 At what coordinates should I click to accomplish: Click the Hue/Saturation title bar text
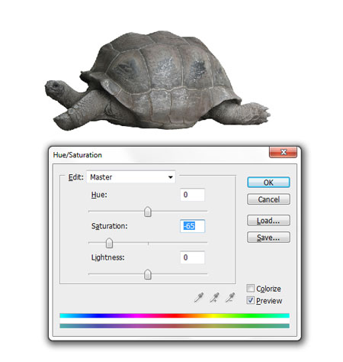78,155
